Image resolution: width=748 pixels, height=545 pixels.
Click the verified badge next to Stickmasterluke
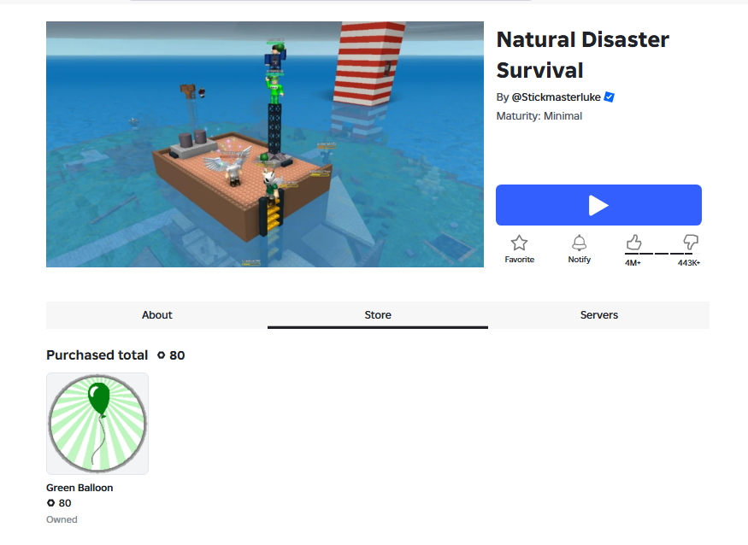coord(610,97)
